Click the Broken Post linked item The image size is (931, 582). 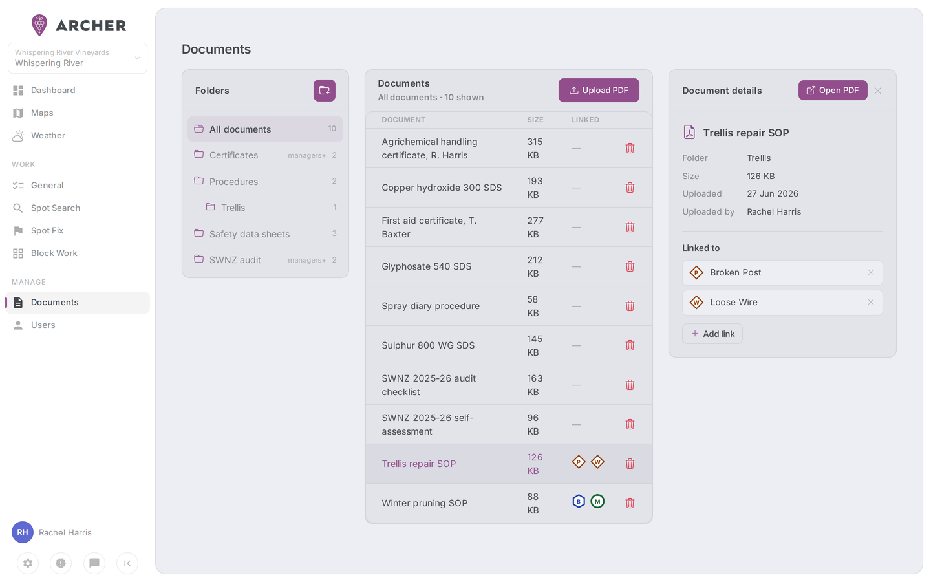pyautogui.click(x=782, y=273)
